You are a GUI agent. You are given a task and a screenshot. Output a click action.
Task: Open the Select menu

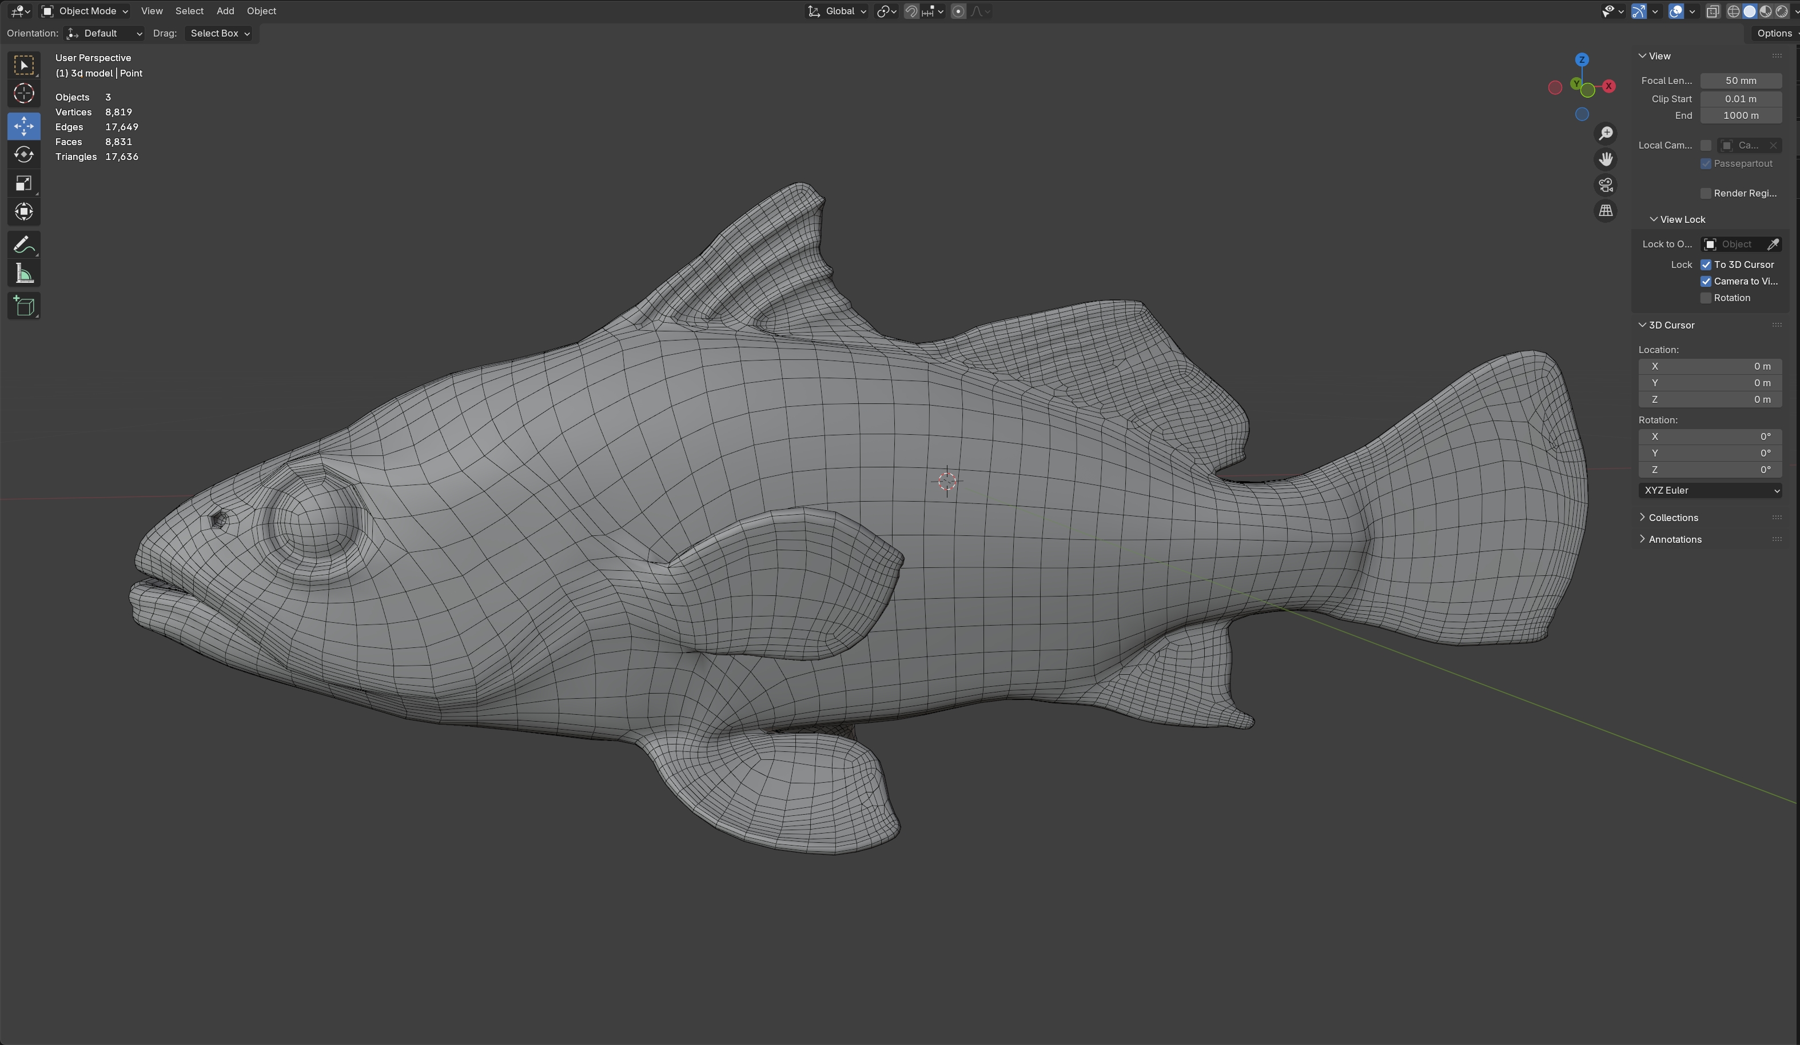coord(189,11)
